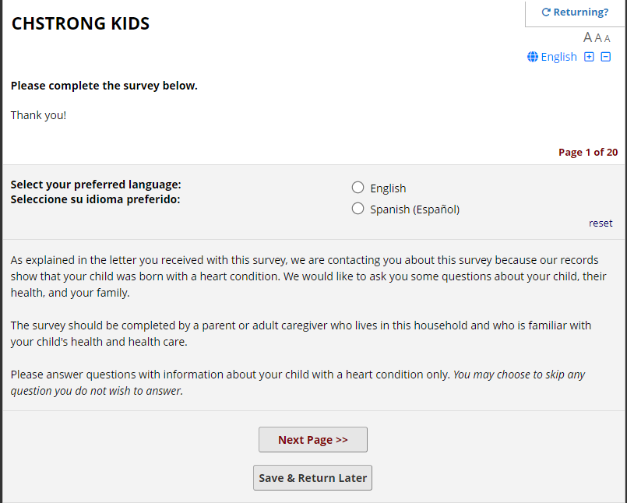This screenshot has width=627, height=503.
Task: Click the minus icon to collapse
Action: point(606,57)
